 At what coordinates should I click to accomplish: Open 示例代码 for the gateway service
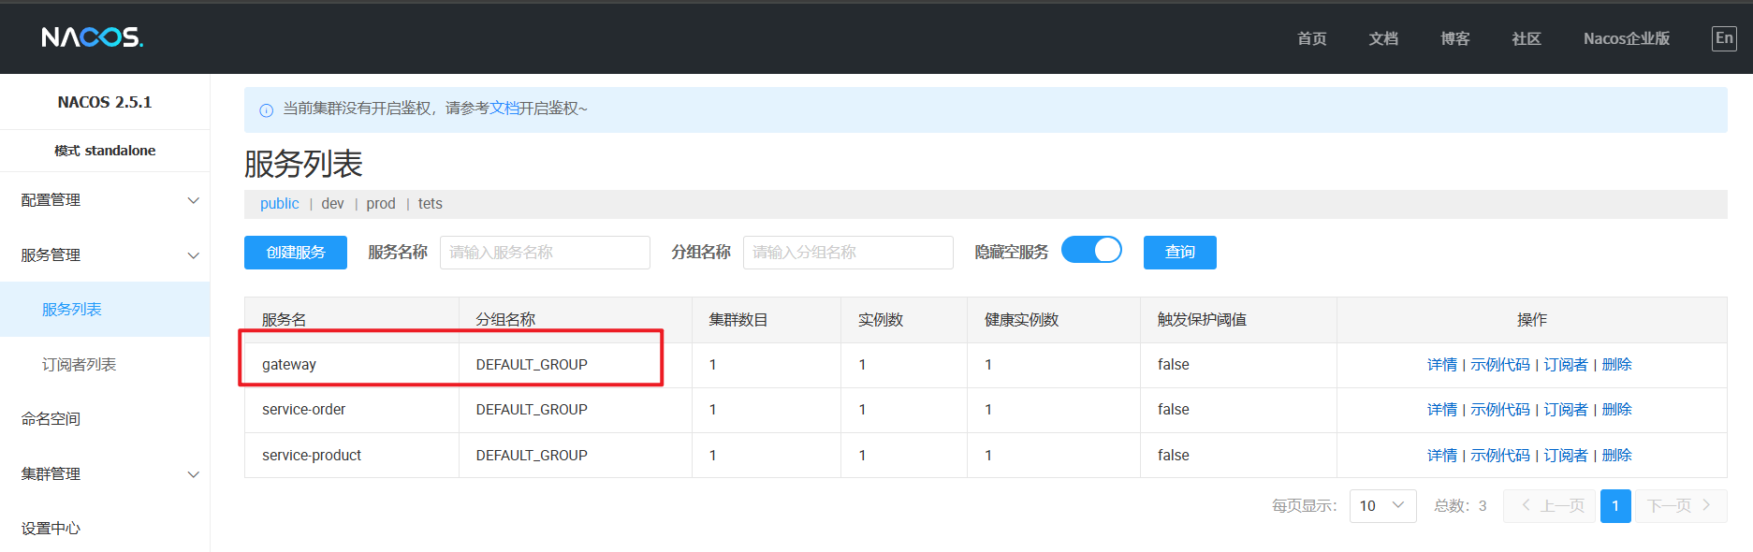(1500, 365)
